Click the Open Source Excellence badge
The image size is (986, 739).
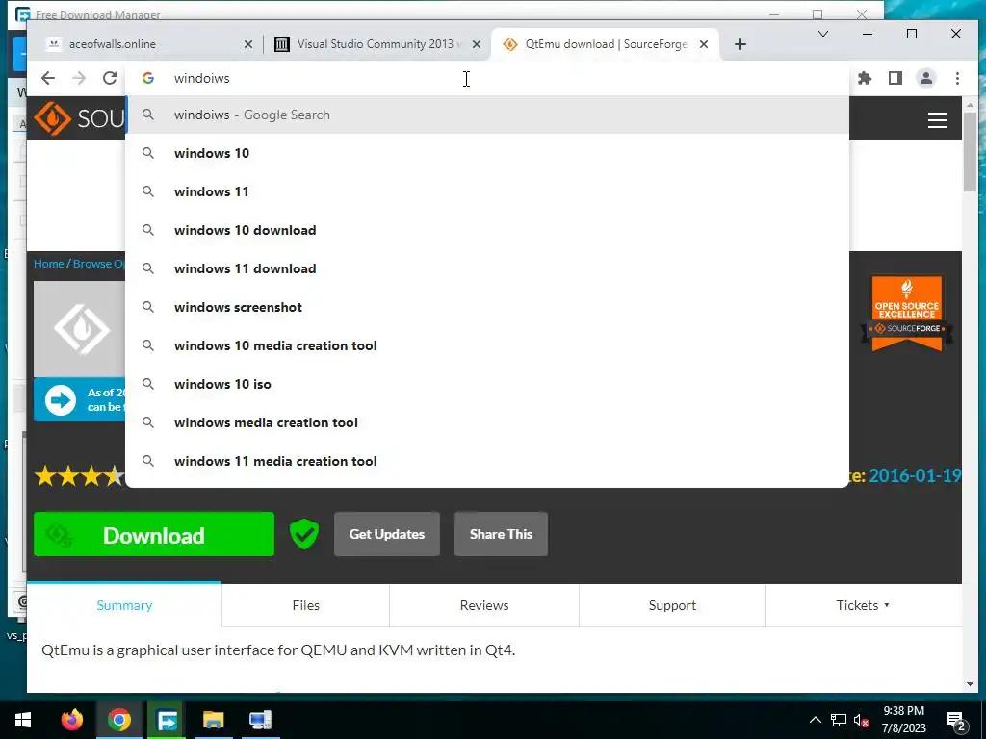pyautogui.click(x=907, y=313)
